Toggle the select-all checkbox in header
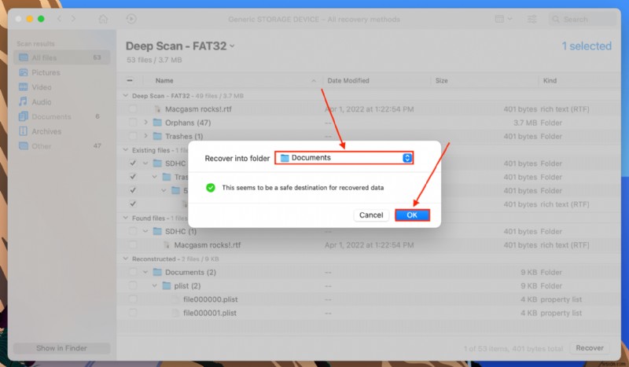Screen dimensions: 629x367 (130, 80)
